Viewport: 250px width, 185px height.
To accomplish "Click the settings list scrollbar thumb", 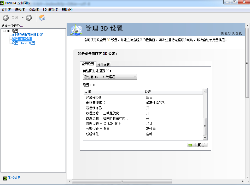I will click(205, 126).
